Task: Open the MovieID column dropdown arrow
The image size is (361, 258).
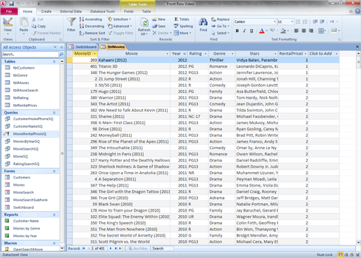Action: (94, 53)
